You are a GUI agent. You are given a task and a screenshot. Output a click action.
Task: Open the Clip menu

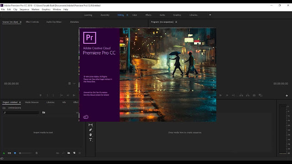click(15, 9)
